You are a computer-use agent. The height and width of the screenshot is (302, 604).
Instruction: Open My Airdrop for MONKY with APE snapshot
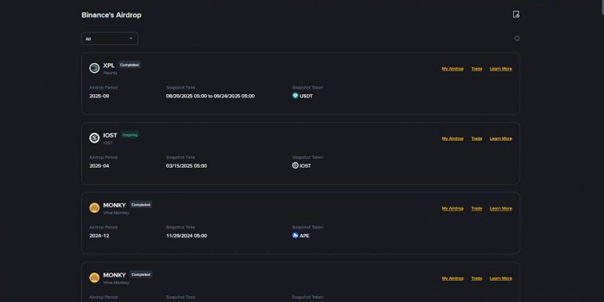(x=452, y=208)
